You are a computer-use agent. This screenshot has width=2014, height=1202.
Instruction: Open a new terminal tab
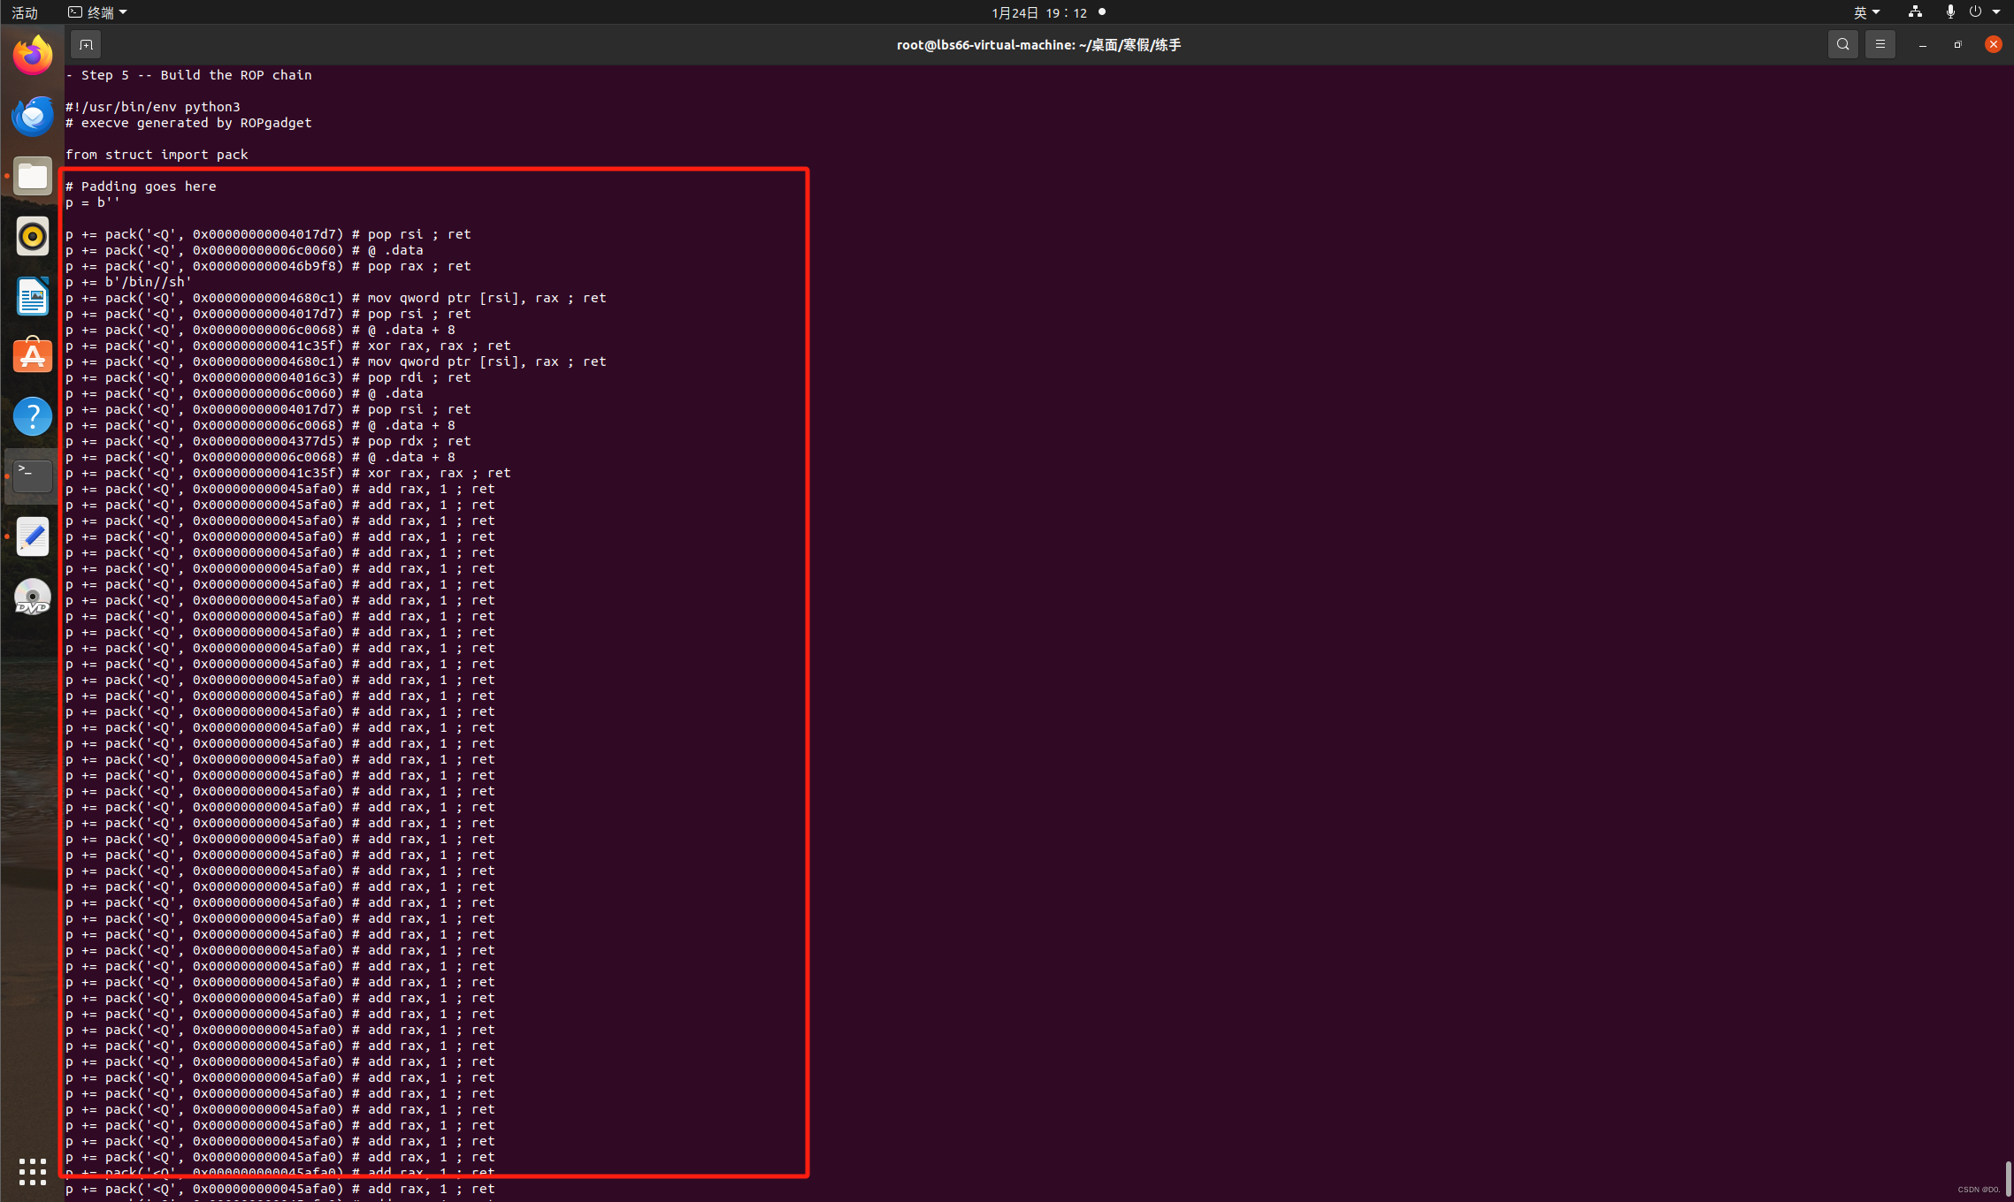[86, 44]
